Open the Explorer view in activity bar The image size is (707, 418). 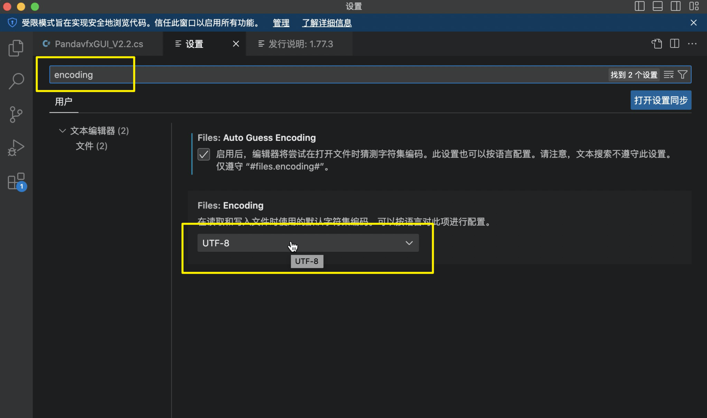pyautogui.click(x=16, y=48)
